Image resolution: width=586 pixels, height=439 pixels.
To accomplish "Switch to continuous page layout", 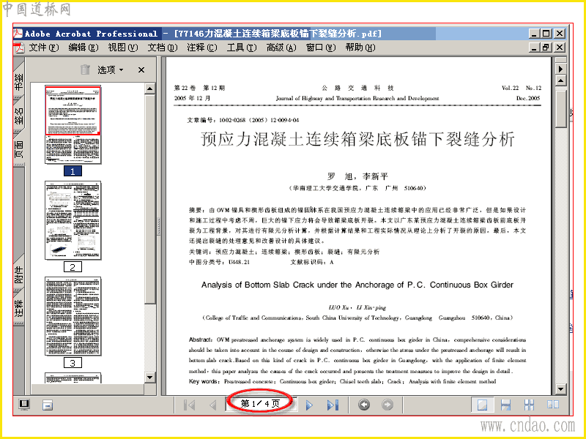I will (x=505, y=405).
